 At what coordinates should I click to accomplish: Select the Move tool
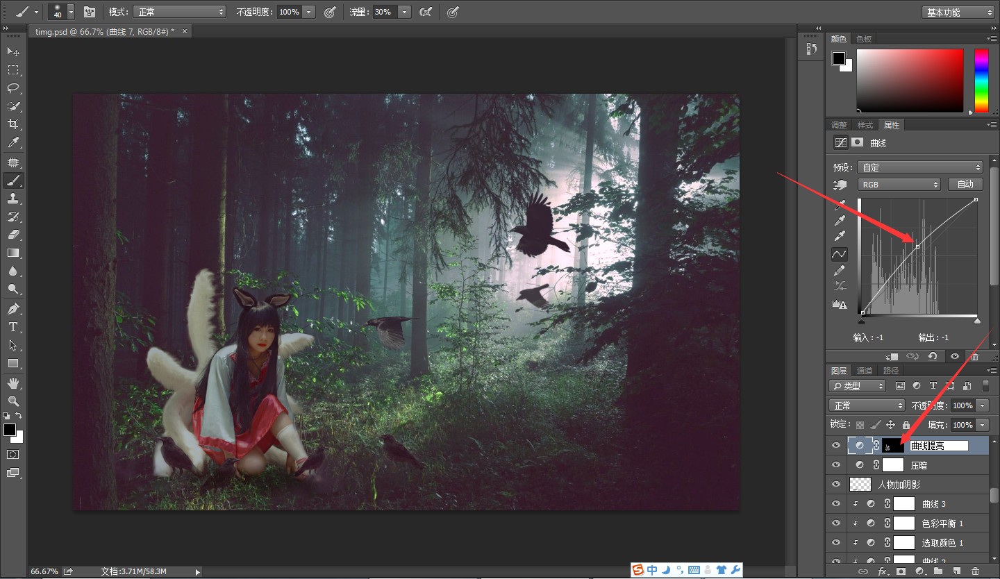coord(13,52)
